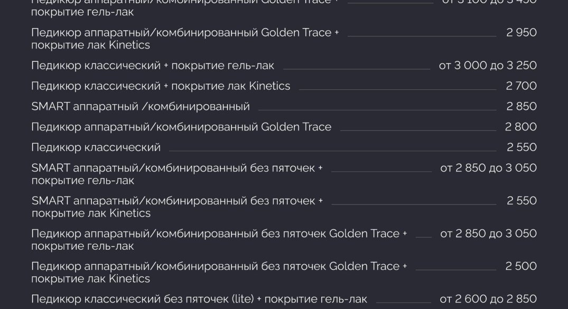
Task: Select 'Педикюр классический' priced 2 550
Action: [x=96, y=147]
